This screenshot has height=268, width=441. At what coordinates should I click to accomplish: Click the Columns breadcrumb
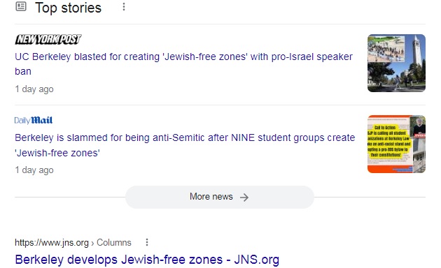(x=114, y=242)
